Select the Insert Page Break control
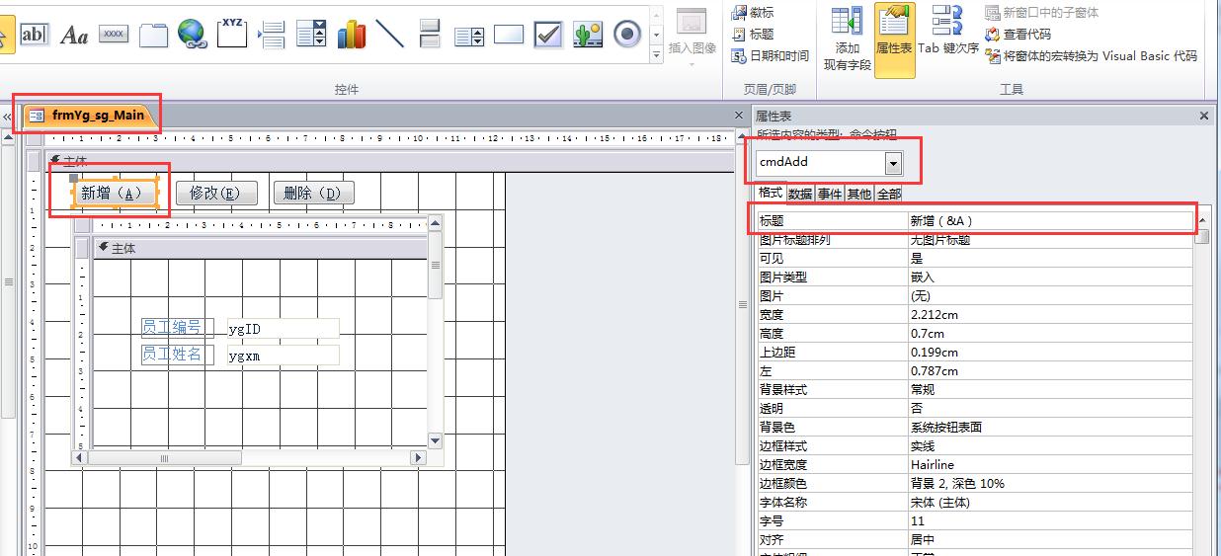Viewport: 1221px width, 556px height. click(x=272, y=35)
